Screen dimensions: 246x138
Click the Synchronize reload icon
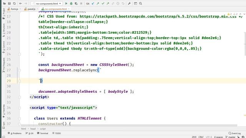coord(14,3)
